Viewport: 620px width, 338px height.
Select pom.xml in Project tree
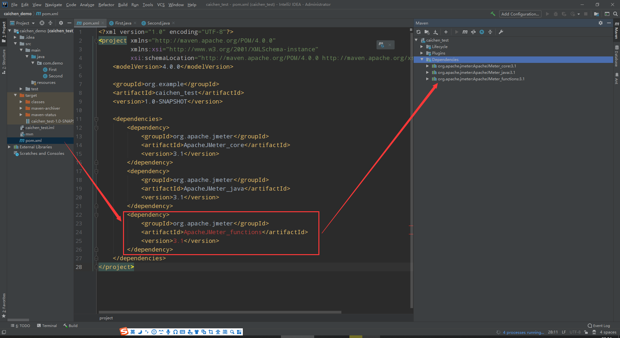(34, 140)
